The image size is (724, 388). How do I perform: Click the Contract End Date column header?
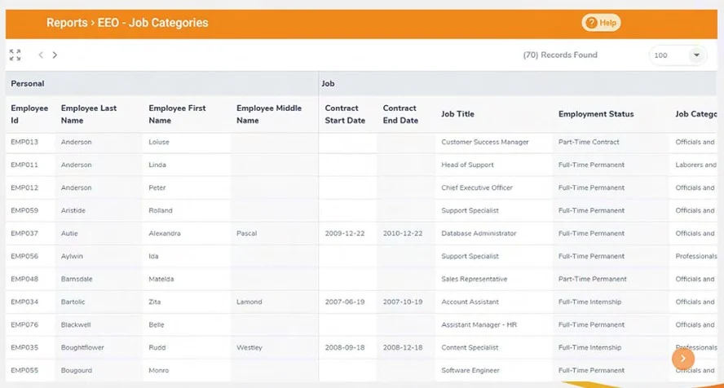(x=400, y=114)
